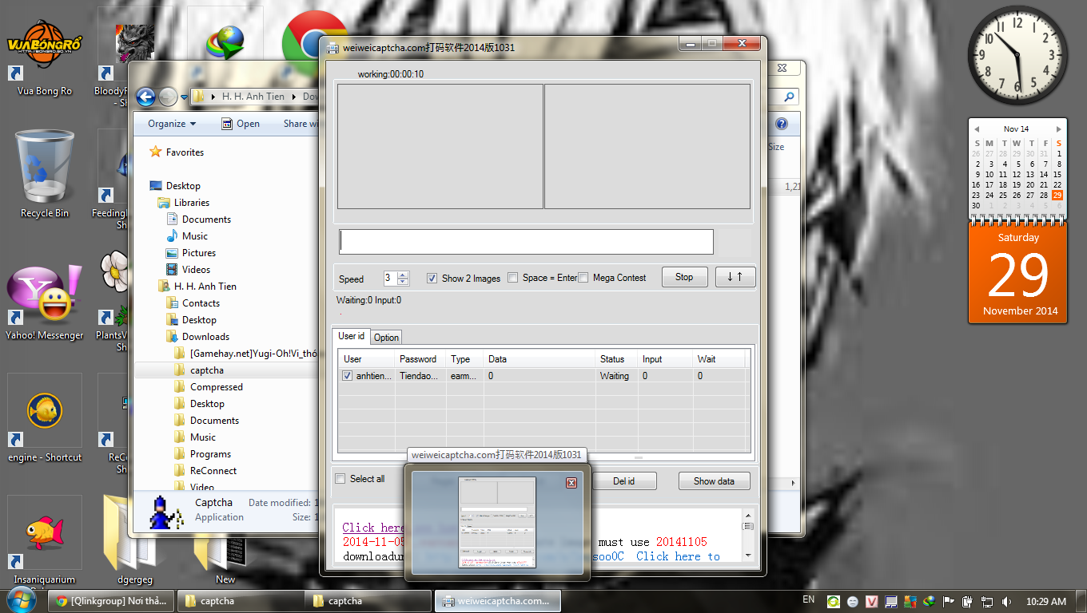The height and width of the screenshot is (613, 1087).
Task: Enable the Mega Contest checkbox
Action: 583,278
